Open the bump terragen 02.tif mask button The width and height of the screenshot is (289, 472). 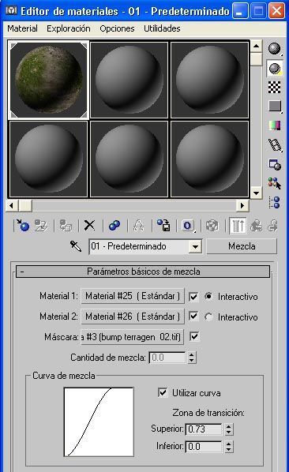click(x=132, y=337)
